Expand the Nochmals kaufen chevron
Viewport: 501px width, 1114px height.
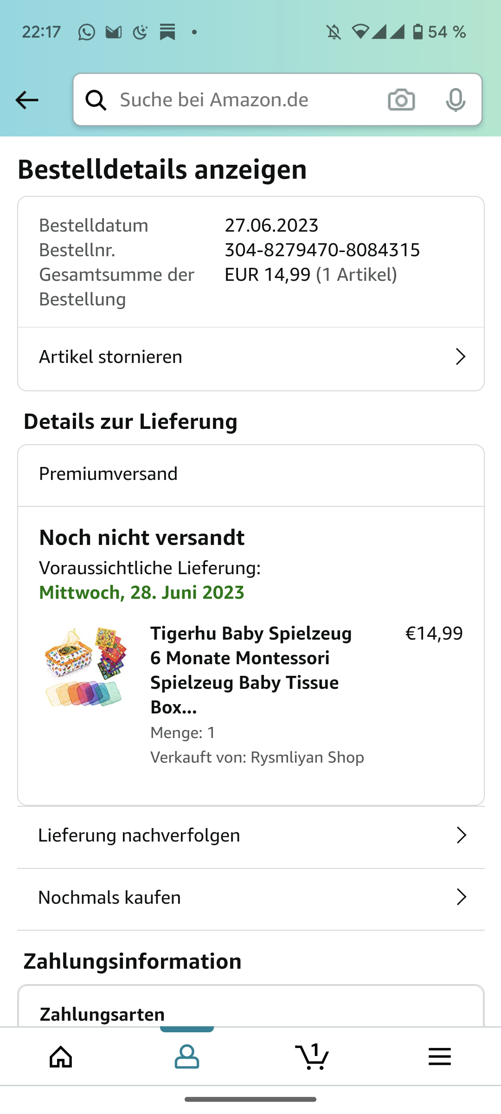click(x=461, y=897)
